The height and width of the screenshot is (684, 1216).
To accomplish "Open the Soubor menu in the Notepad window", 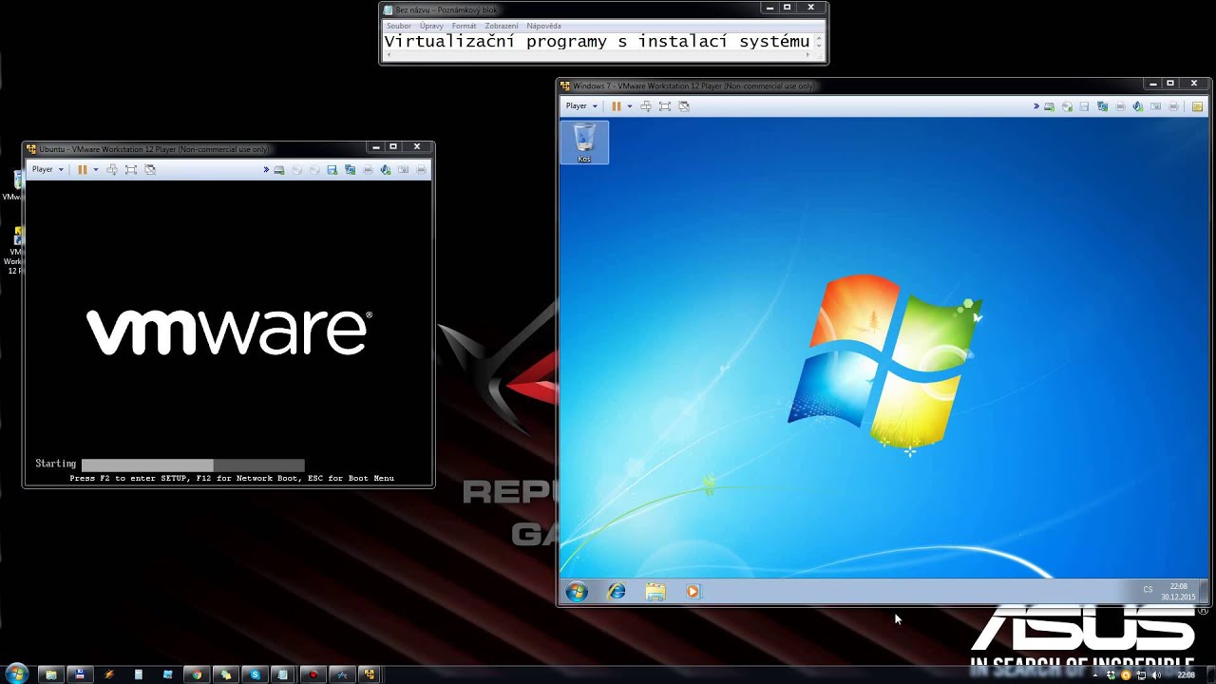I will (399, 26).
